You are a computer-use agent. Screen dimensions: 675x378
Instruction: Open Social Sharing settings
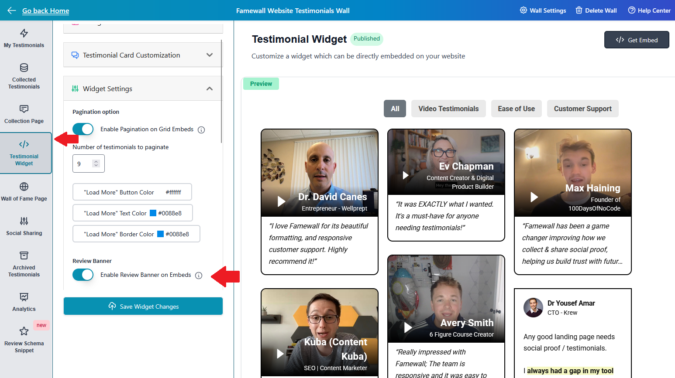[x=24, y=226]
